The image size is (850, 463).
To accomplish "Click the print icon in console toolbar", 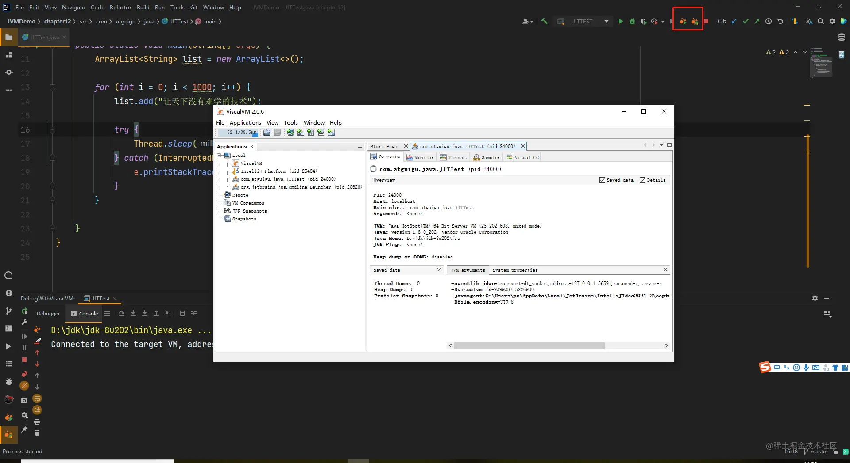I will (37, 421).
